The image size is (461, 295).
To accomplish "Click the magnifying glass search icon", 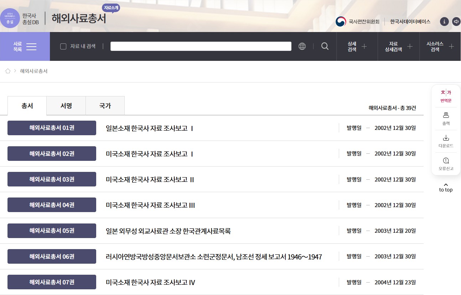I will [x=325, y=46].
